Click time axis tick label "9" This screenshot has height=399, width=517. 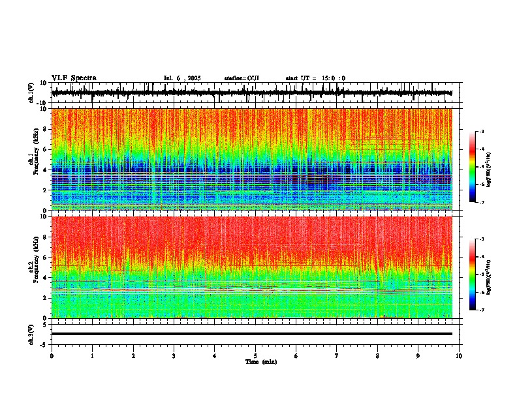[418, 356]
